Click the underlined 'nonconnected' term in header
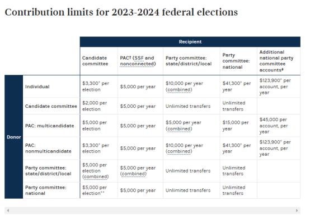The height and width of the screenshot is (215, 310). 137,64
